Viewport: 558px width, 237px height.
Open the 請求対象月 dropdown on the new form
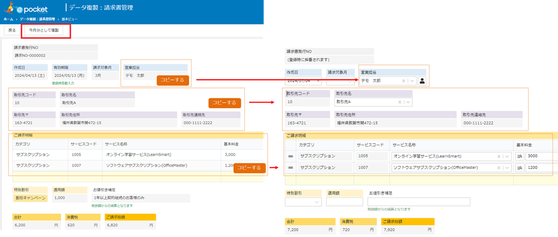click(x=340, y=80)
